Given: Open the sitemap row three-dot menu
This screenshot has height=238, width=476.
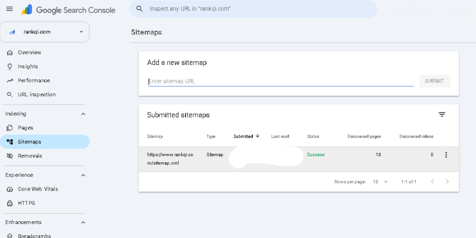Looking at the screenshot, I should point(446,155).
